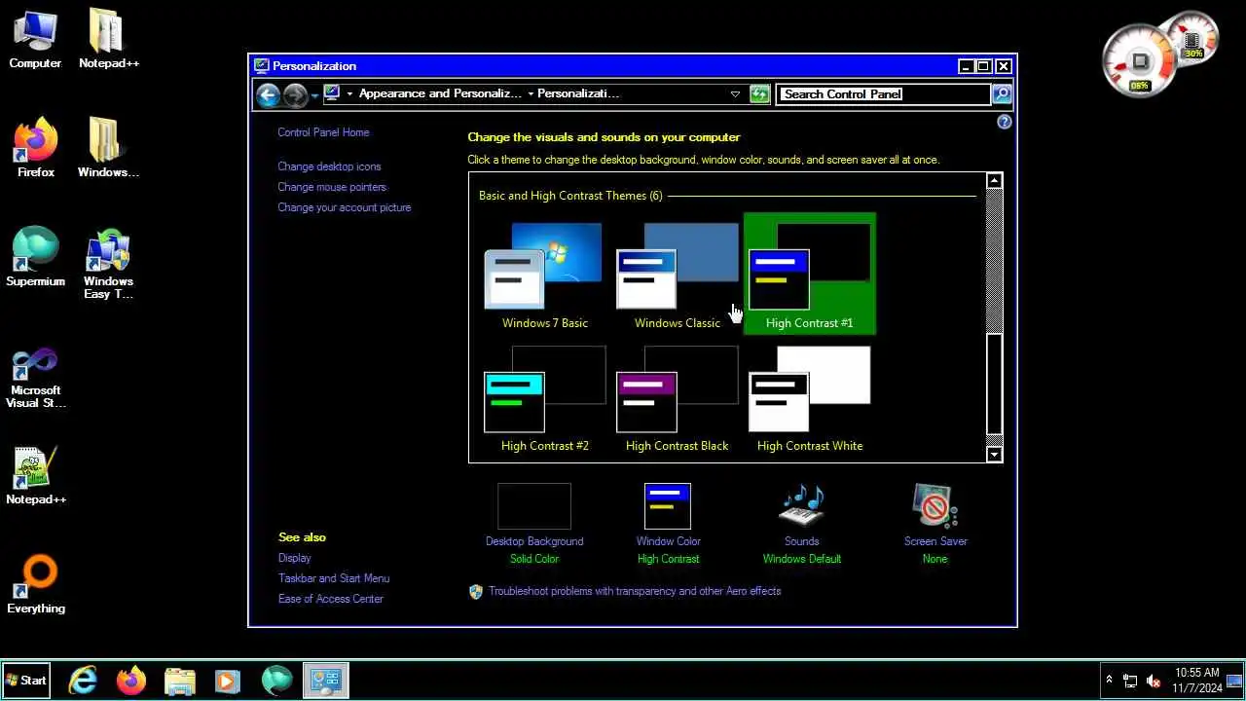Open the address bar history dropdown
Viewport: 1246px width, 701px height.
pyautogui.click(x=735, y=93)
